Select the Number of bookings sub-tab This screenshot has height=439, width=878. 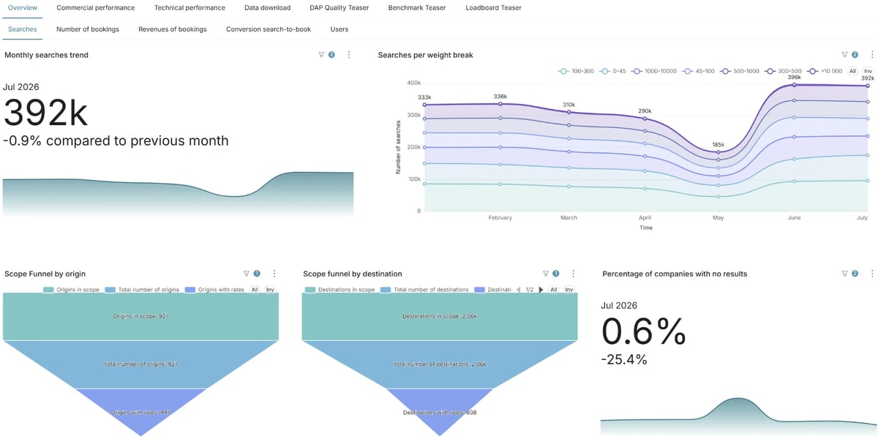tap(88, 29)
